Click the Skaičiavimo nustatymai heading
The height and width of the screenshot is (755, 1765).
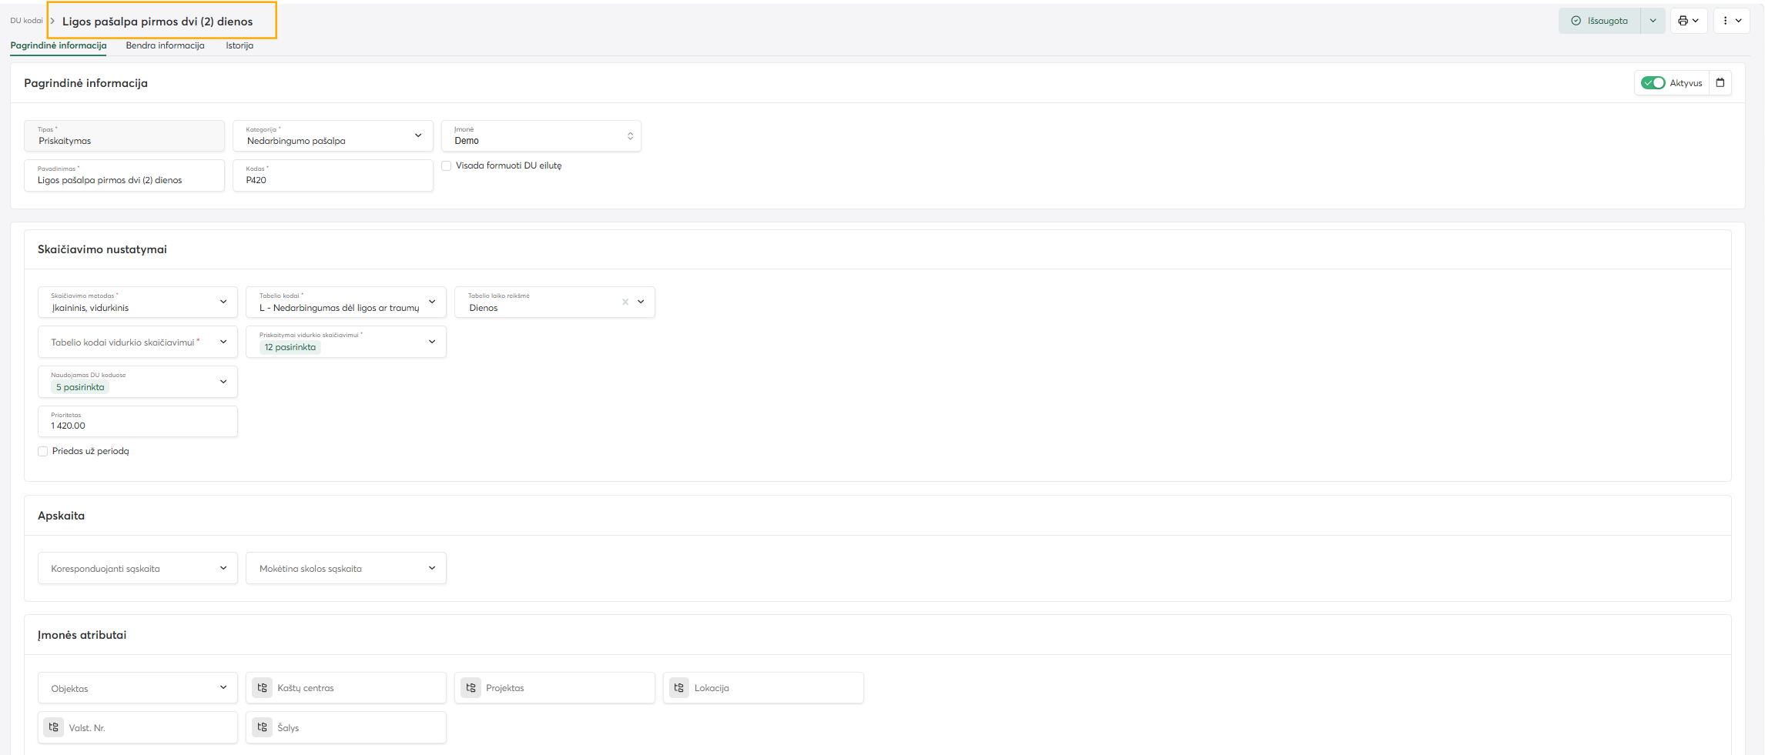pyautogui.click(x=102, y=249)
